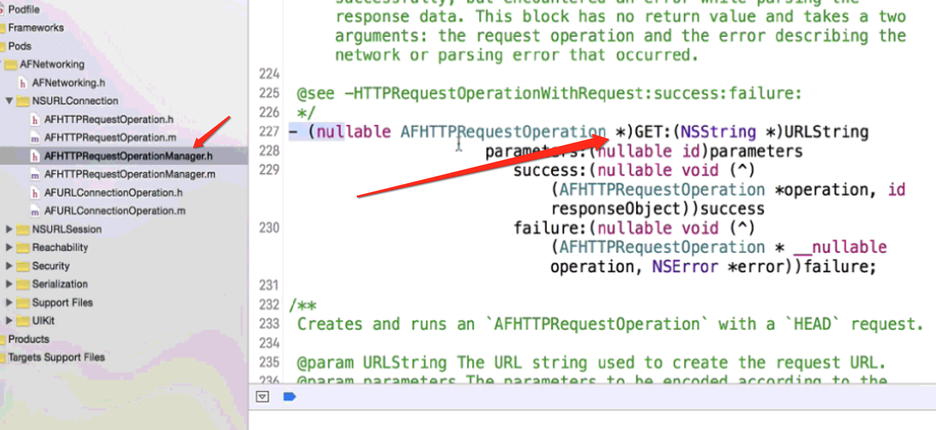Select the Podfile item
The width and height of the screenshot is (936, 430).
click(24, 9)
